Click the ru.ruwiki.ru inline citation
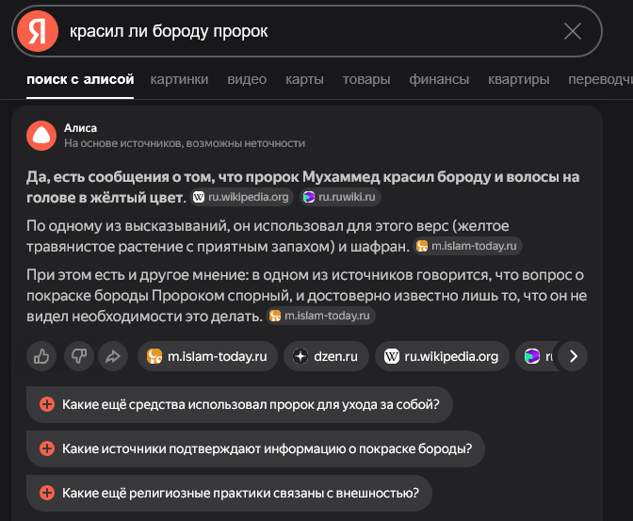Viewport: 633px width, 521px height. coord(341,197)
